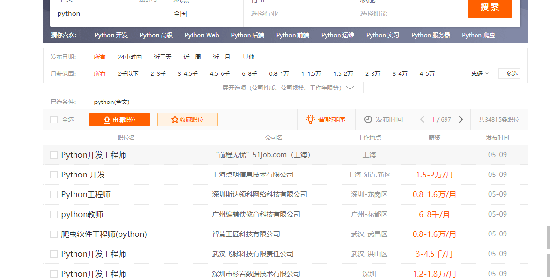Click the 收藏职位 favorite button

(x=187, y=119)
